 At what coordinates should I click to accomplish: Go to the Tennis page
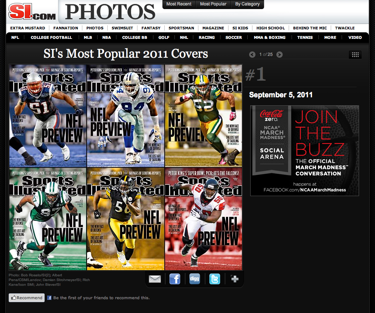point(305,37)
